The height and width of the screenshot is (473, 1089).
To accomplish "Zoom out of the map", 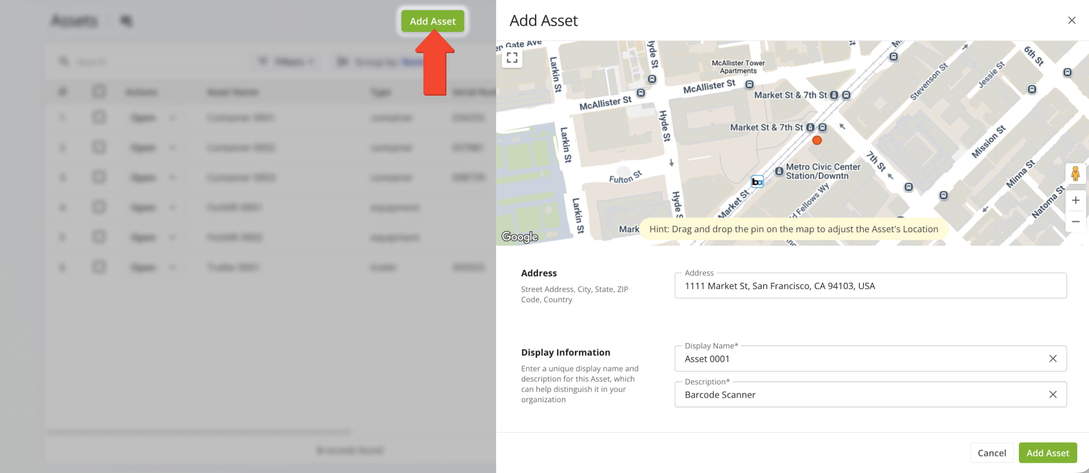I will (x=1075, y=222).
